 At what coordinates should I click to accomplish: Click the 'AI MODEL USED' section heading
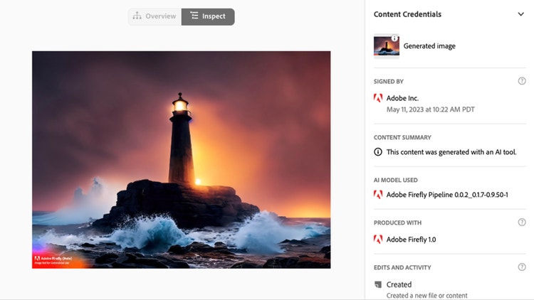pos(395,180)
